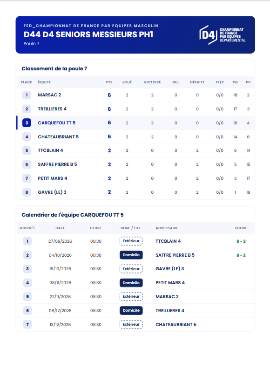Screen dimensions: 270x382
Task: Click Domicile badge for journée 2
Action: click(131, 255)
